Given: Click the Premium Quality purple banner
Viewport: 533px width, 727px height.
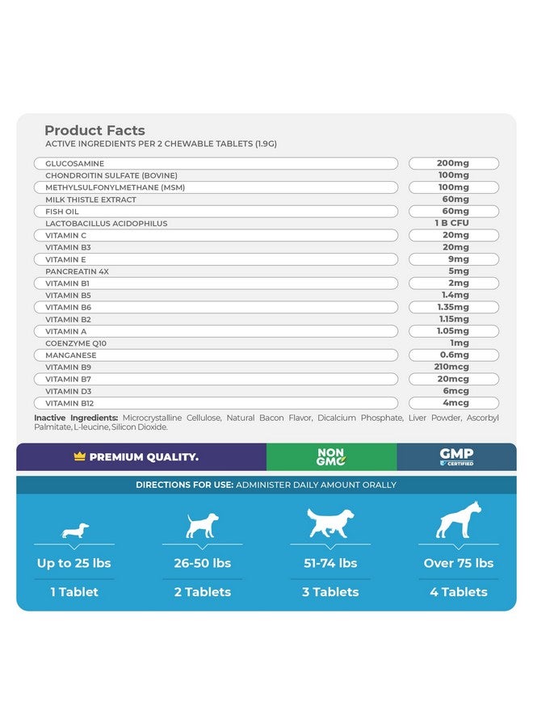Looking at the screenshot, I should tap(141, 456).
